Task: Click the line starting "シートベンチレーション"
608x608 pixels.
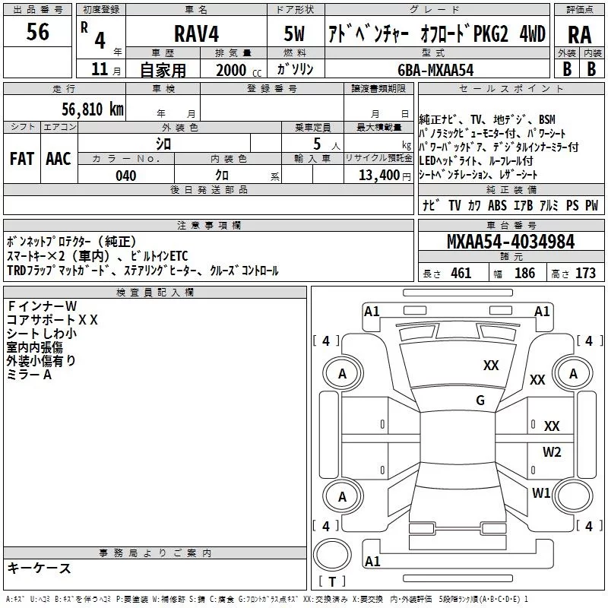Action: (x=478, y=175)
